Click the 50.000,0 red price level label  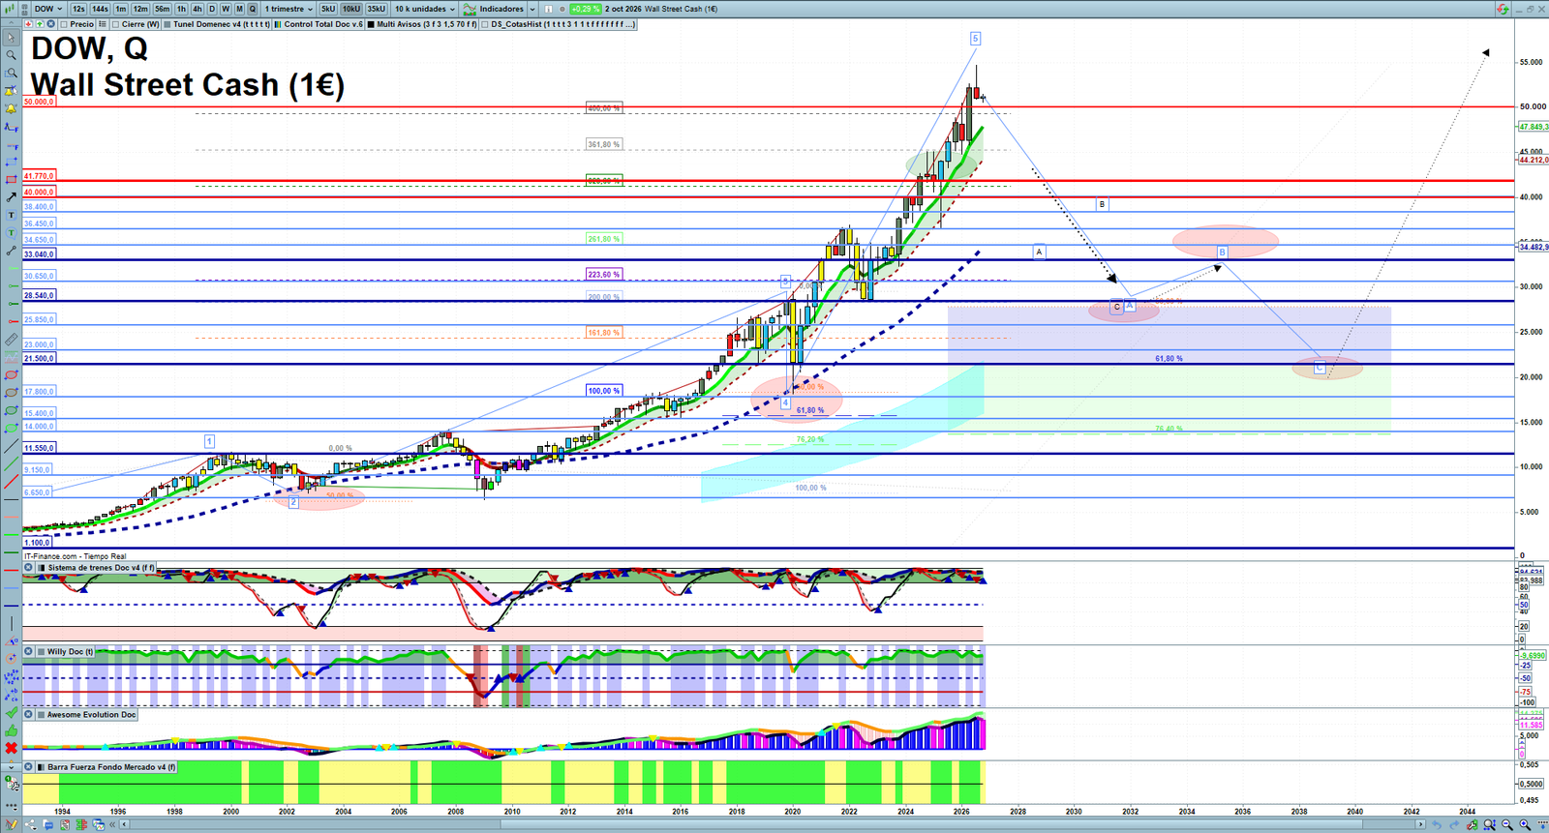click(39, 102)
